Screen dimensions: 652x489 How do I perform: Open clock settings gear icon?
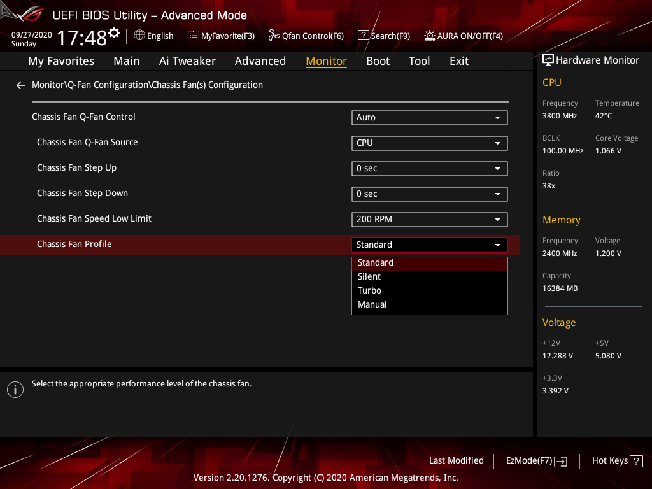pos(114,32)
